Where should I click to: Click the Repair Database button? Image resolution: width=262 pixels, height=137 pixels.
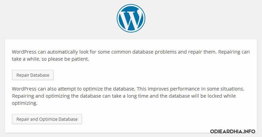coord(33,75)
